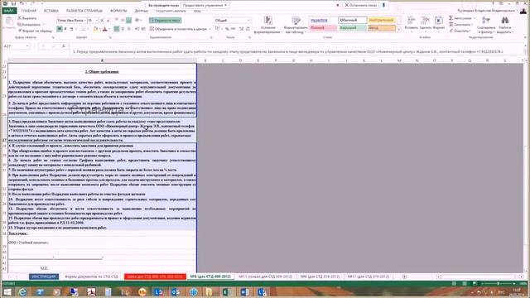The width and height of the screenshot is (530, 298).
Task: Apply Хороший cell style
Action: pos(353,28)
